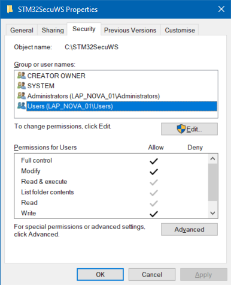Screen dimensions: 231x285
Task: Select SYSTEM in the group list
Action: point(117,86)
